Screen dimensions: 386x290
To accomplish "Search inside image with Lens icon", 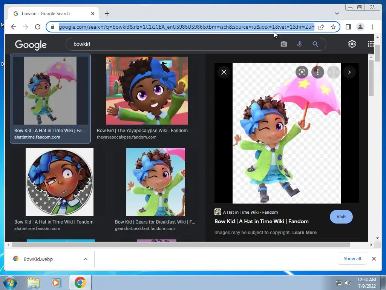I will pos(302,72).
